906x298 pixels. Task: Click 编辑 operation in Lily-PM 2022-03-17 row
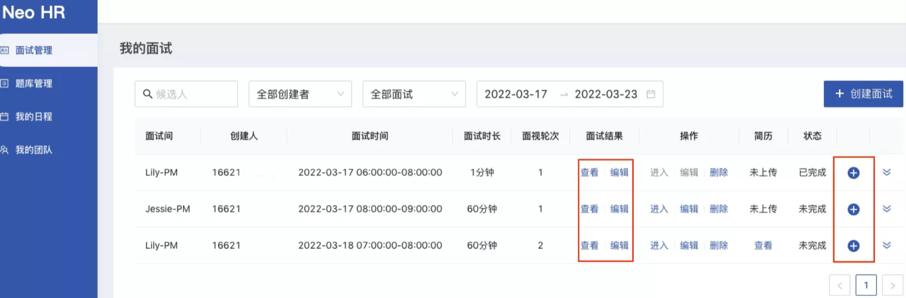pos(689,172)
